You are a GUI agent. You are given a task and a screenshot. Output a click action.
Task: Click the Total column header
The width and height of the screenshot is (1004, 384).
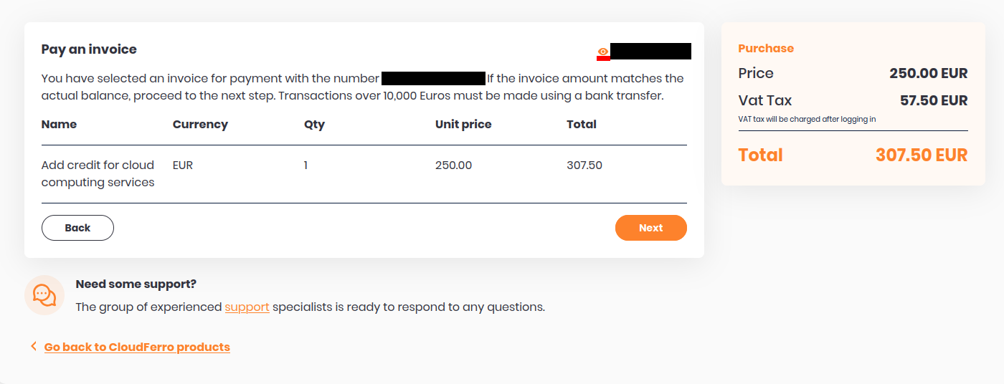pyautogui.click(x=581, y=124)
